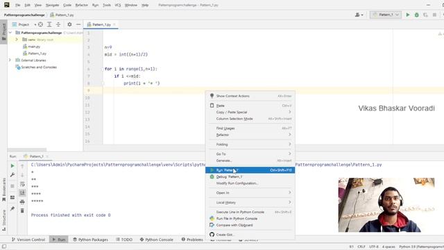
Task: Open the VCS menu in menu bar
Action: tap(118, 5)
